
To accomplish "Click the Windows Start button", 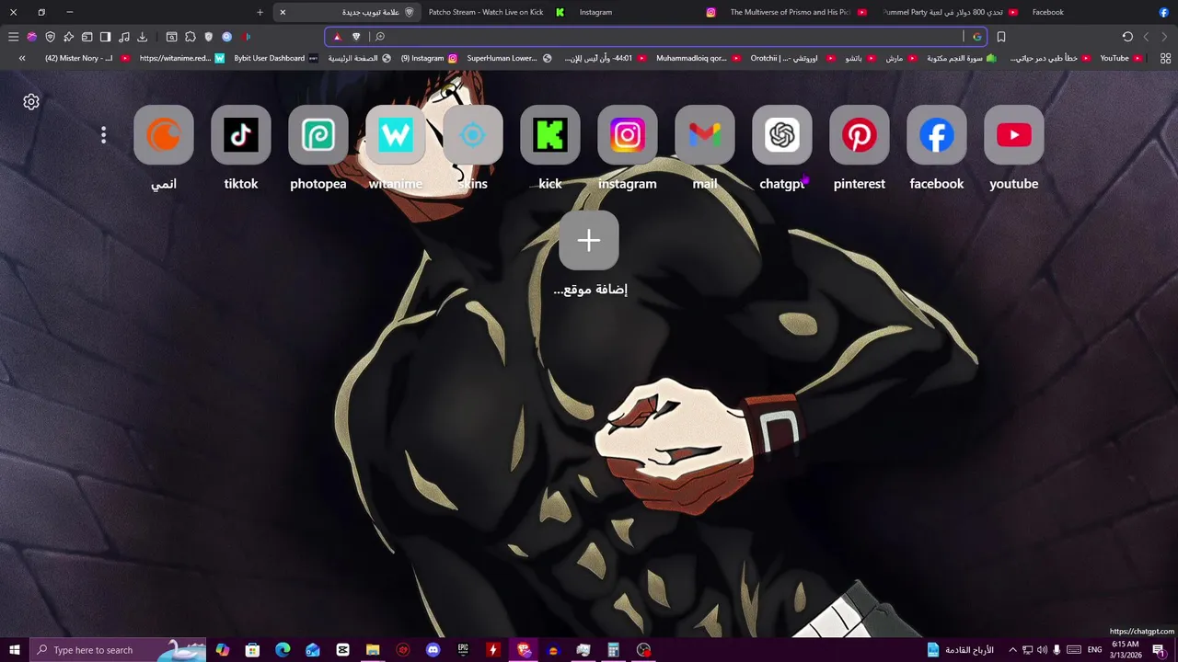I will (15, 650).
